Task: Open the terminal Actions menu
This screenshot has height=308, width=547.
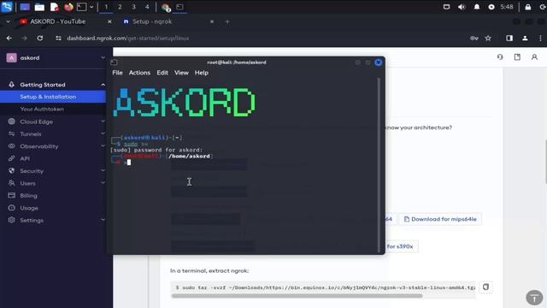Action: [139, 73]
